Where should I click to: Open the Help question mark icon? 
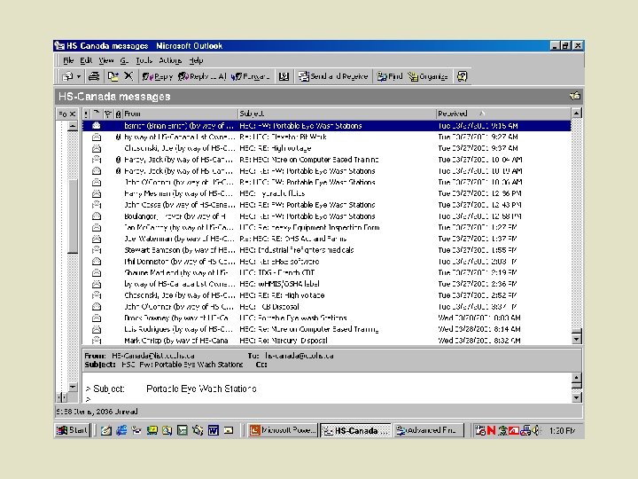click(x=462, y=76)
